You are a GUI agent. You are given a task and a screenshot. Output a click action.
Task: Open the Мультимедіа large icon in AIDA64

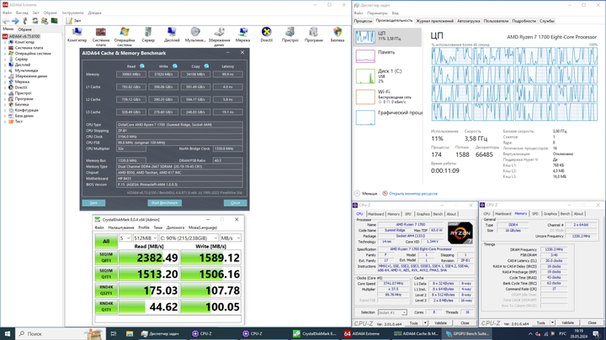click(x=195, y=34)
